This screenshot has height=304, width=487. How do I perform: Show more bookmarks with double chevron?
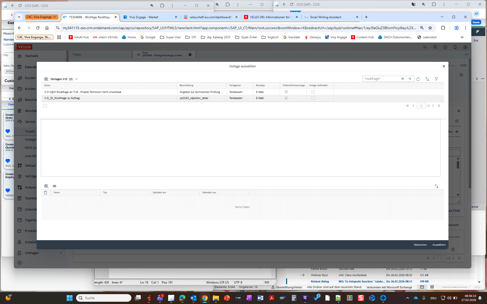pyautogui.click(x=462, y=37)
